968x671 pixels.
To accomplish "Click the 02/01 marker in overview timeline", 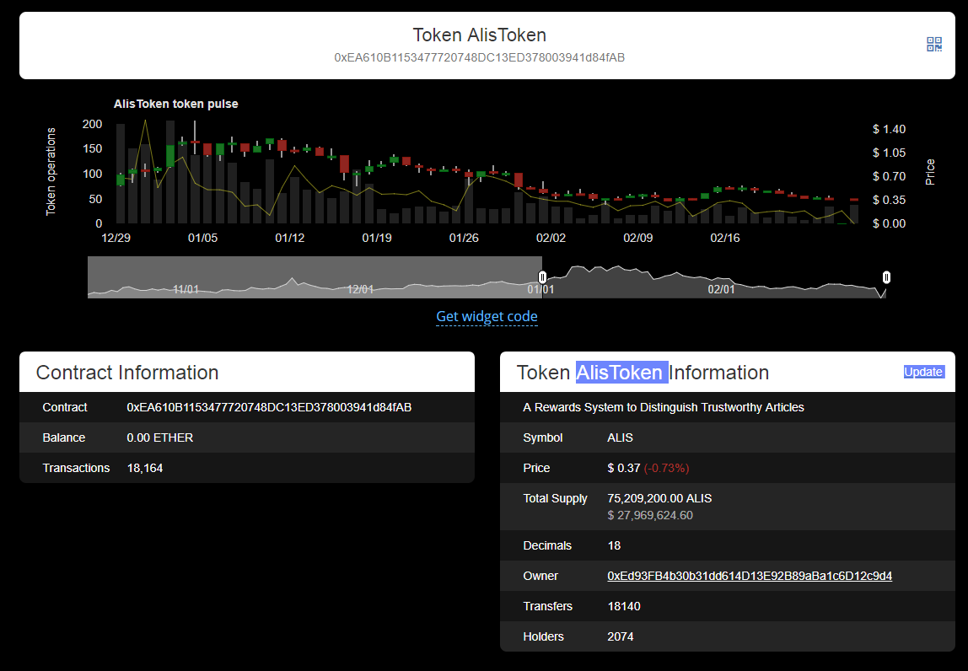I will 721,289.
